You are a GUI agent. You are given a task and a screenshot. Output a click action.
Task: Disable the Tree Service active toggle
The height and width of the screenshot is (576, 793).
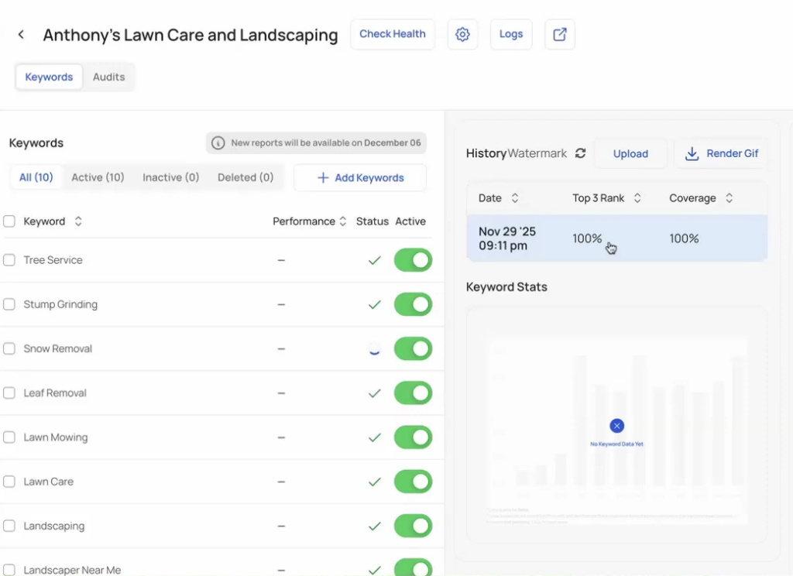pyautogui.click(x=413, y=261)
